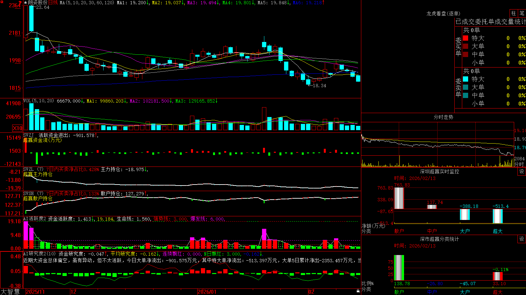Click the 超赢资金流(万元) label

tap(42, 140)
